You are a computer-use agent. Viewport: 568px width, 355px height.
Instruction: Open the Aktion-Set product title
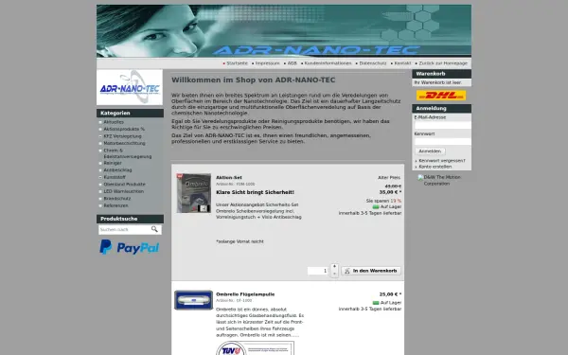pyautogui.click(x=229, y=178)
